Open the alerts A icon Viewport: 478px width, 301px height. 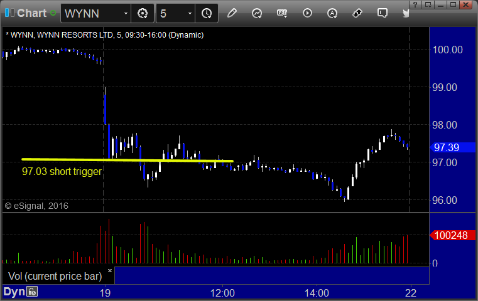click(332, 13)
